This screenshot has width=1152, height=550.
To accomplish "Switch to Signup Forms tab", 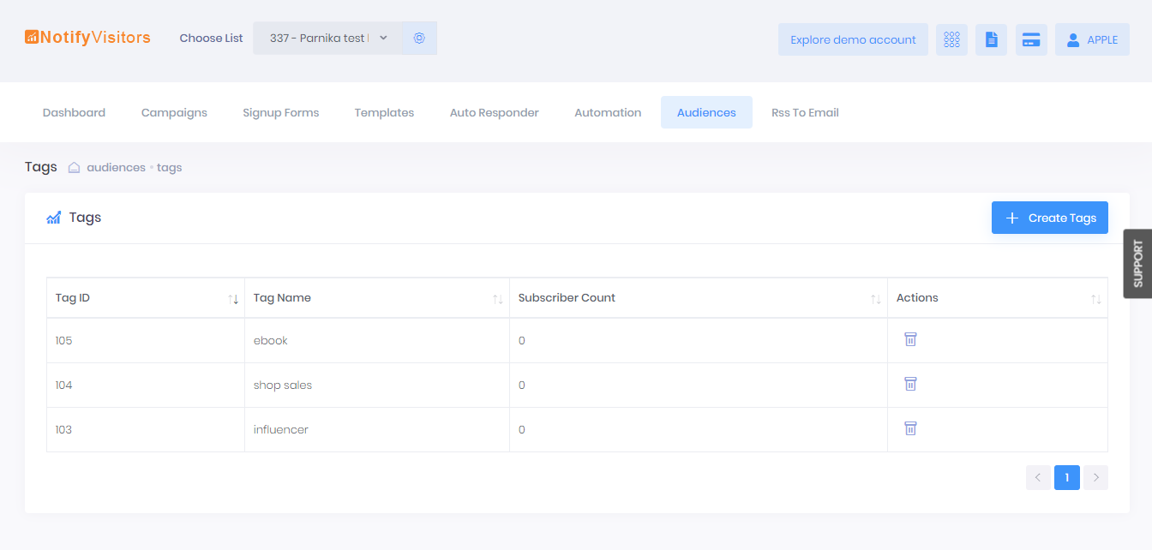I will 280,112.
